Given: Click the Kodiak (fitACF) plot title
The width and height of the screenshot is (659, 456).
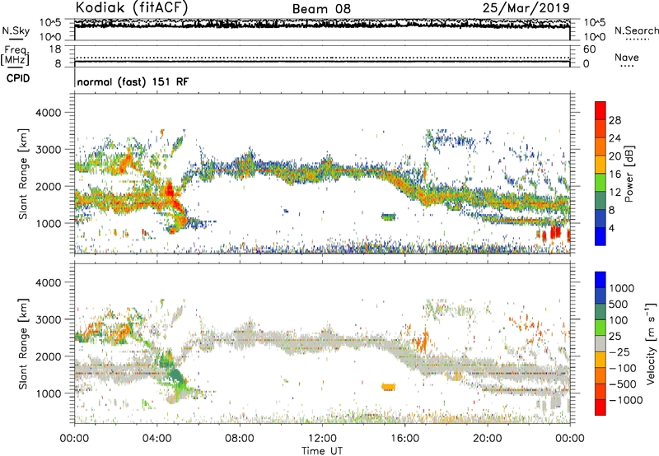Looking at the screenshot, I should (131, 7).
